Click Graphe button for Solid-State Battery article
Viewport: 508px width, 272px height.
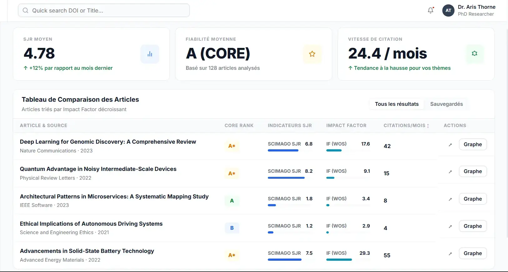point(472,253)
